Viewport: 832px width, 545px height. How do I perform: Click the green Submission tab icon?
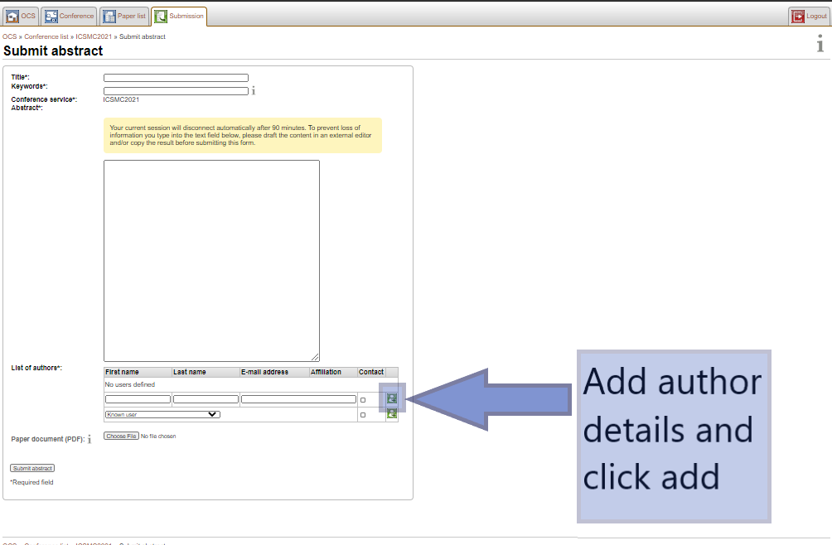[x=161, y=16]
